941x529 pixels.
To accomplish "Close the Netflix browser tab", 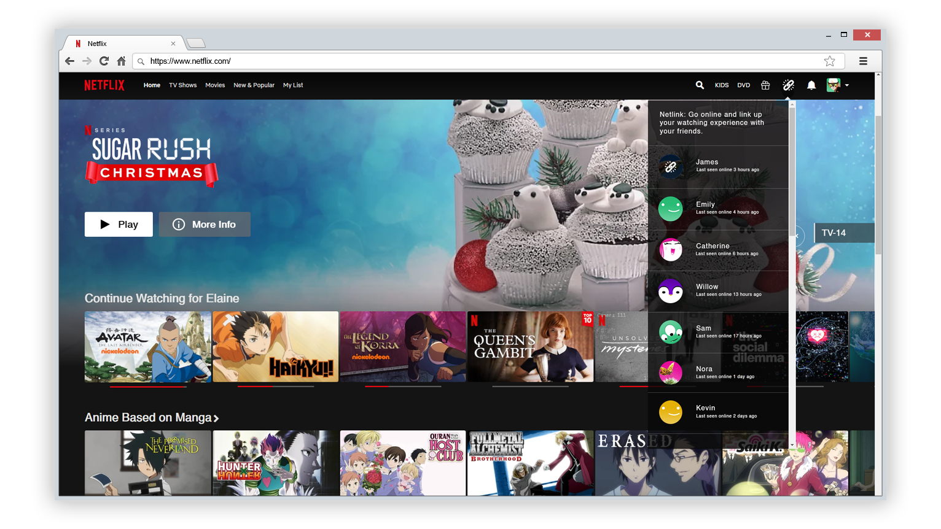I will (173, 44).
